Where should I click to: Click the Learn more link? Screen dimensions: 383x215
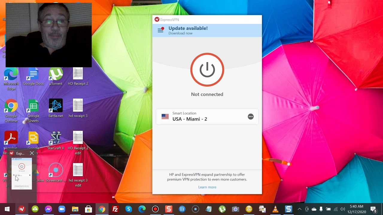click(x=207, y=187)
